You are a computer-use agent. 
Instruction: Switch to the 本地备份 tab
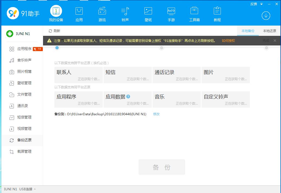click(248, 31)
